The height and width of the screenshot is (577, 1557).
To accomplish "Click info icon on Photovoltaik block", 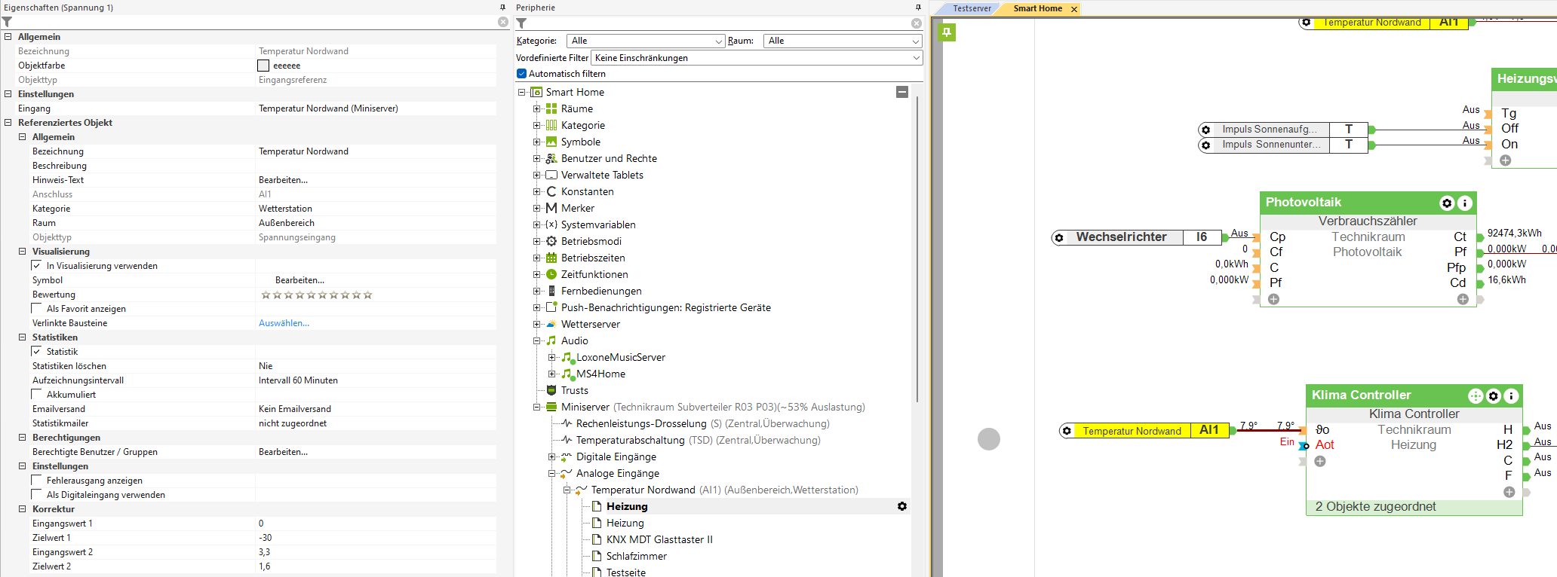I will [x=1464, y=203].
